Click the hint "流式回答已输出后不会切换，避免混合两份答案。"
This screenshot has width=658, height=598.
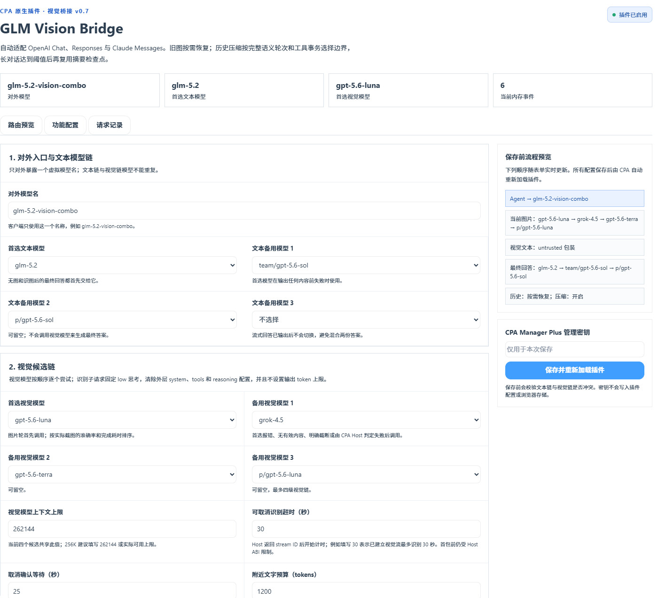(x=308, y=335)
